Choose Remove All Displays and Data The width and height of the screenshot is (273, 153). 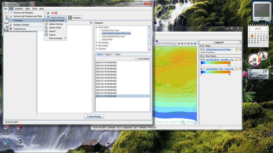coord(26,16)
